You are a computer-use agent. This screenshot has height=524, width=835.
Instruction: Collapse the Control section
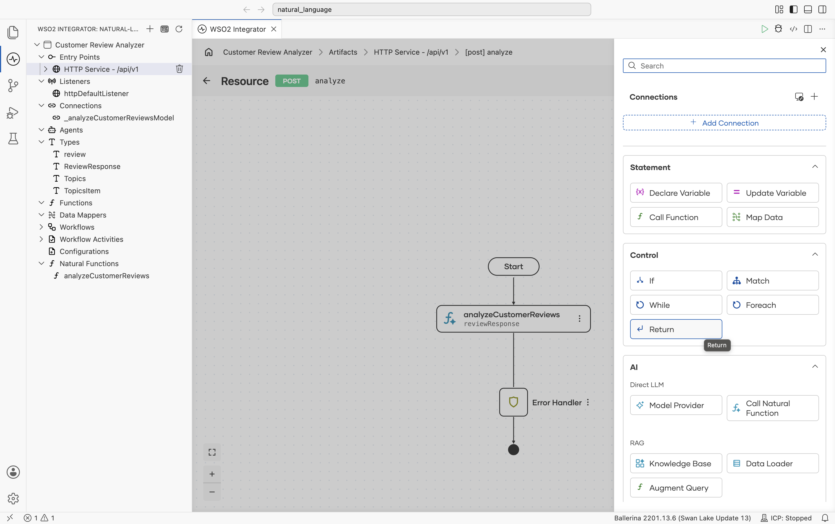(815, 254)
